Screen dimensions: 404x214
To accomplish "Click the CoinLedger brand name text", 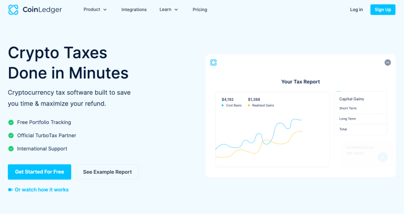I will pyautogui.click(x=42, y=10).
